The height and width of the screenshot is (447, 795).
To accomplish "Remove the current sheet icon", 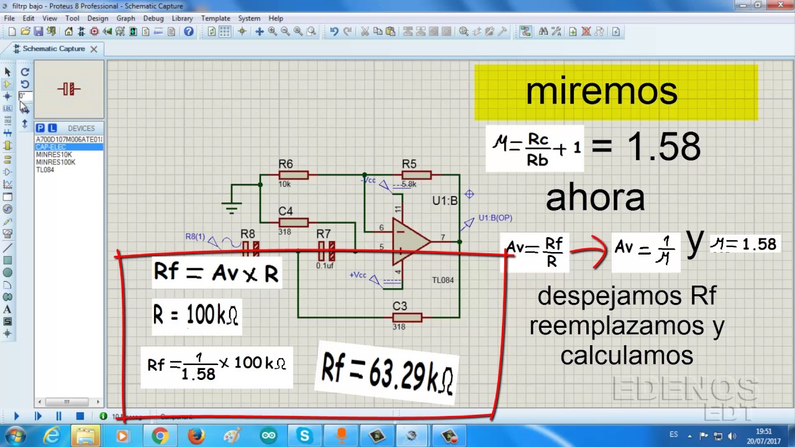I will coord(586,31).
